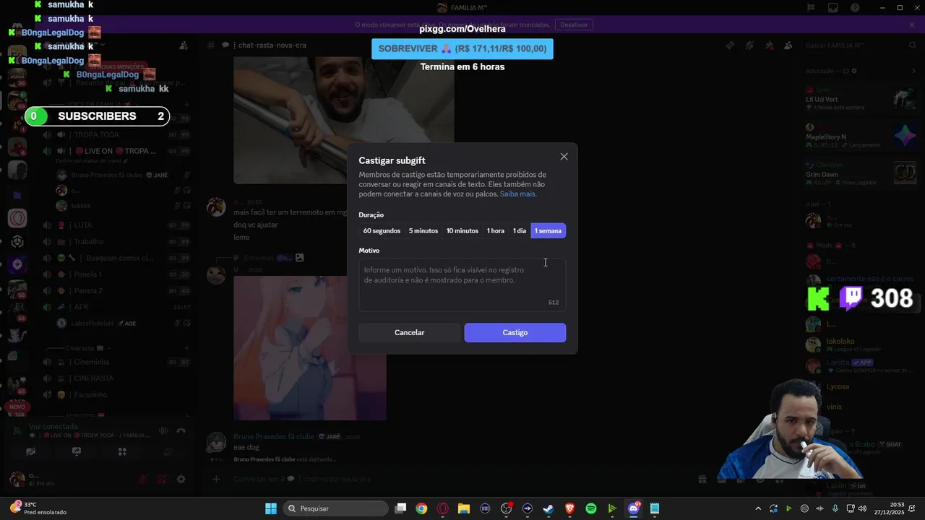Open the Saiba mais link

tap(517, 194)
